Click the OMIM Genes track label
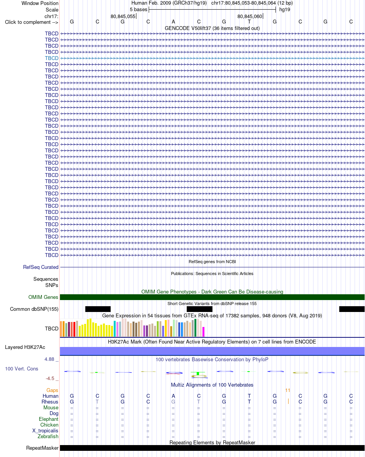Screen dimensions: 365x457 pyautogui.click(x=43, y=297)
